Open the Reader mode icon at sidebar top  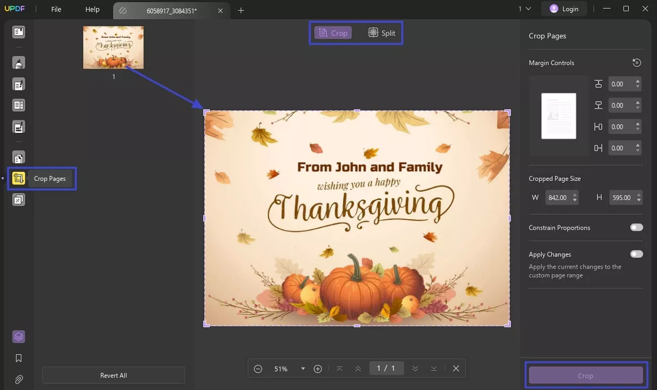[x=19, y=32]
